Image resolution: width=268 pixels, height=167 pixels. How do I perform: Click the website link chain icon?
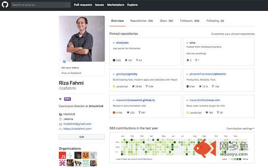60,129
